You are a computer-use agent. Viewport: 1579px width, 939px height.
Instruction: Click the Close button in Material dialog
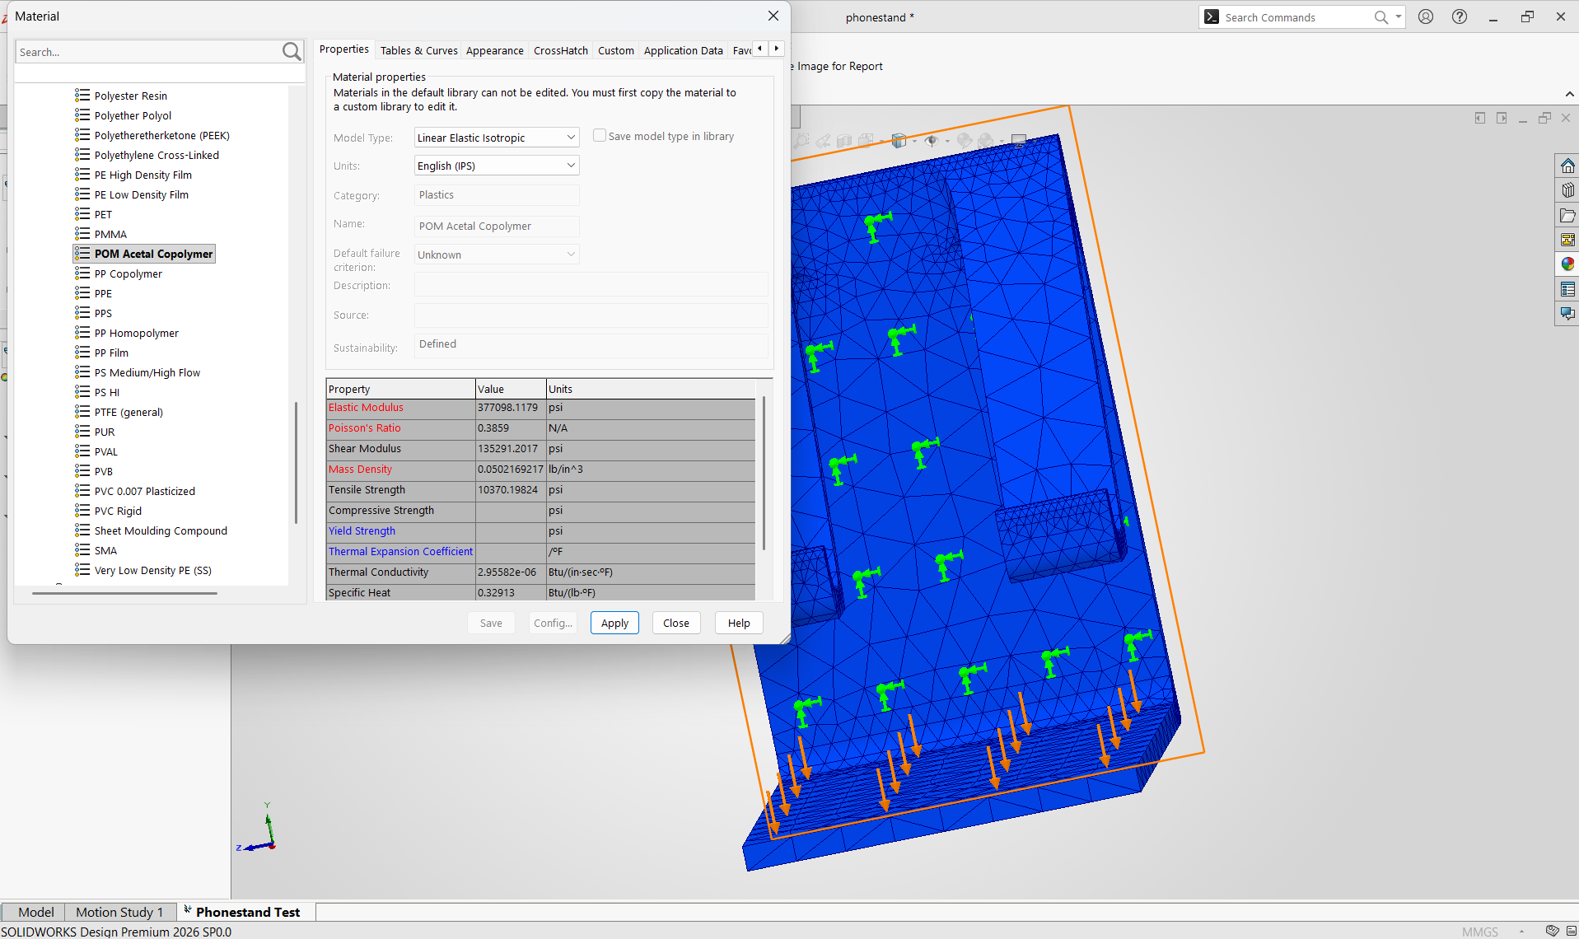pyautogui.click(x=676, y=624)
